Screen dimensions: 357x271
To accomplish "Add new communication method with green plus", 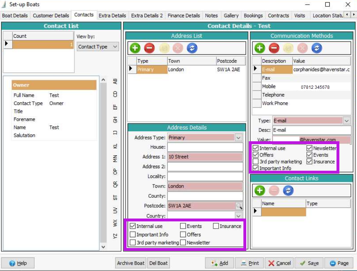I will click(260, 48).
